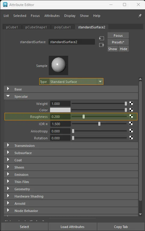
Task: Expand the Coat section
Action: click(x=71, y=160)
